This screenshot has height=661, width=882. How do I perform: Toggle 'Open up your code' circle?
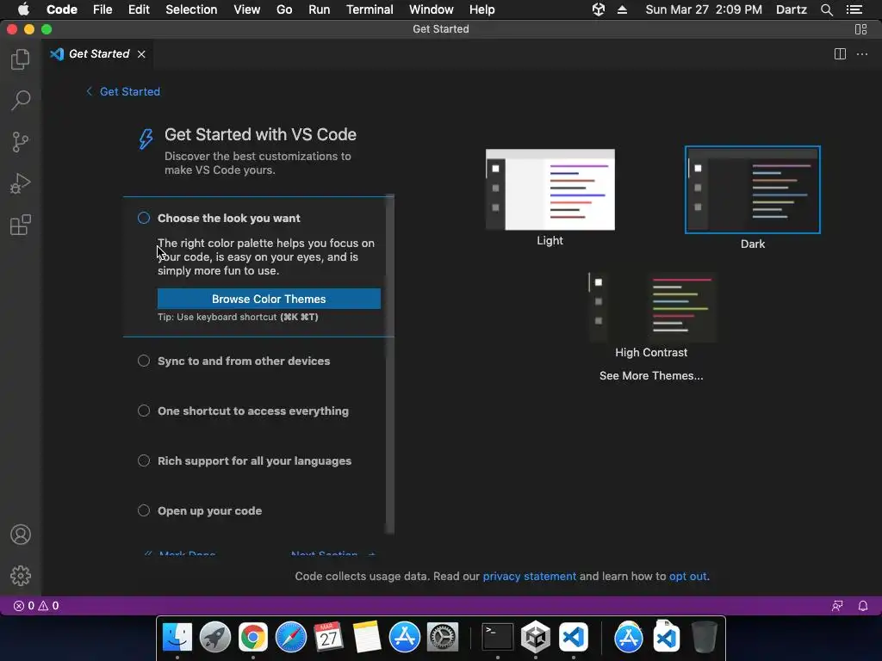pos(144,510)
